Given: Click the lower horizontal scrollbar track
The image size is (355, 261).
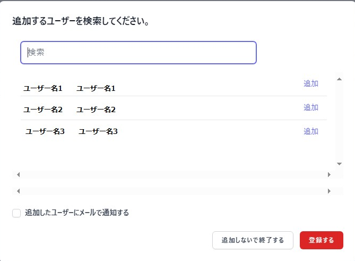Looking at the screenshot, I should 174,191.
